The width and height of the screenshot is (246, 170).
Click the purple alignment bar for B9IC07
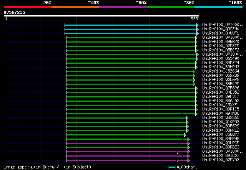127,156
